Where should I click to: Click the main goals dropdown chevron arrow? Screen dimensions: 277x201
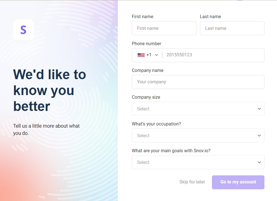(x=259, y=162)
